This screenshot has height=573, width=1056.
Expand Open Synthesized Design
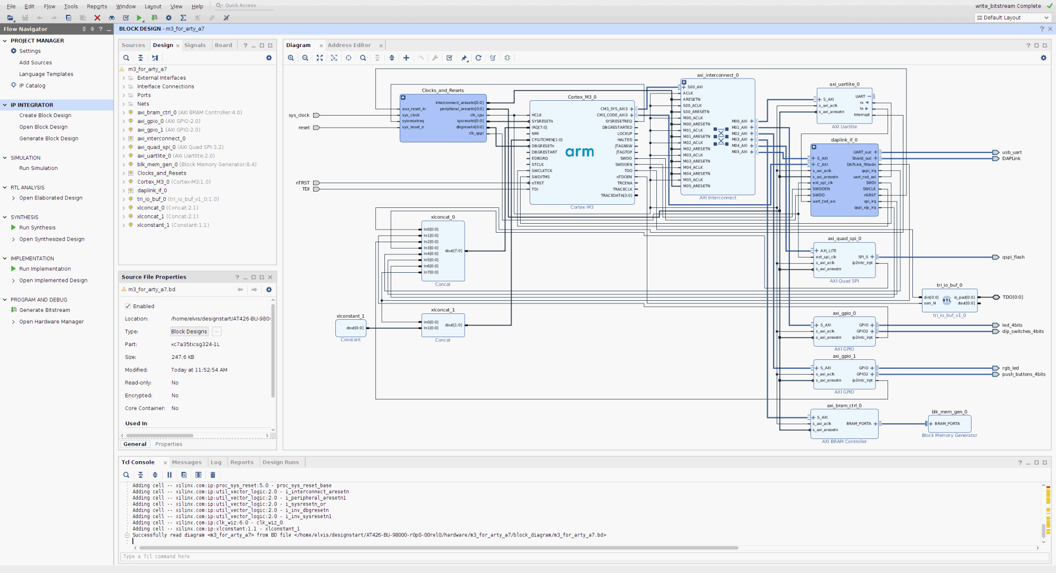pyautogui.click(x=13, y=239)
